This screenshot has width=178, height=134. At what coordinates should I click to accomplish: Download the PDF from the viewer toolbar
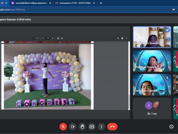click(x=118, y=38)
